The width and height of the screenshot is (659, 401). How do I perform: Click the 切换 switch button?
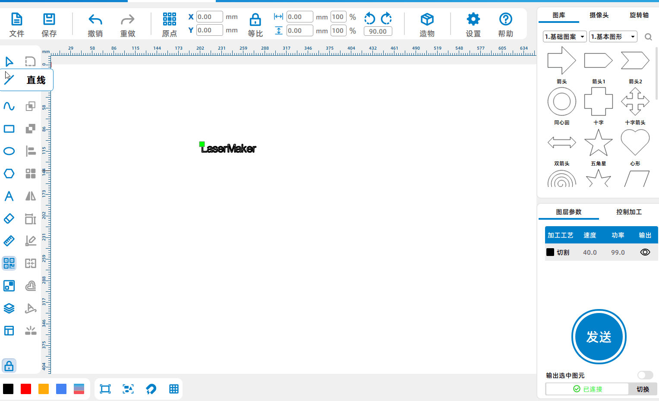coord(643,389)
